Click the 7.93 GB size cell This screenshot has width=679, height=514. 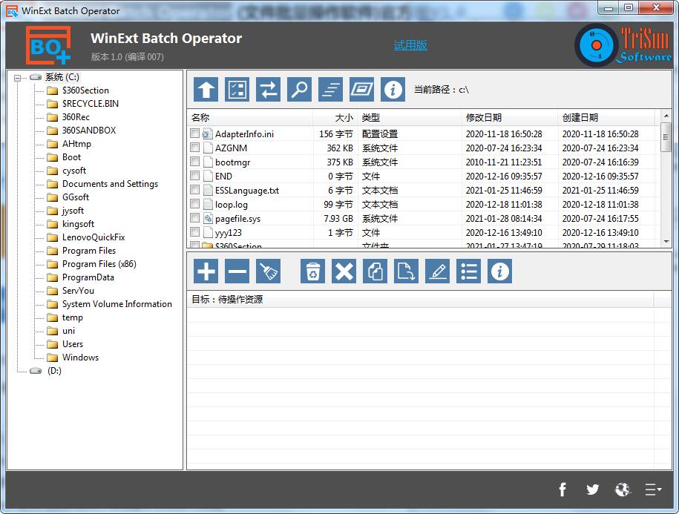coord(338,219)
